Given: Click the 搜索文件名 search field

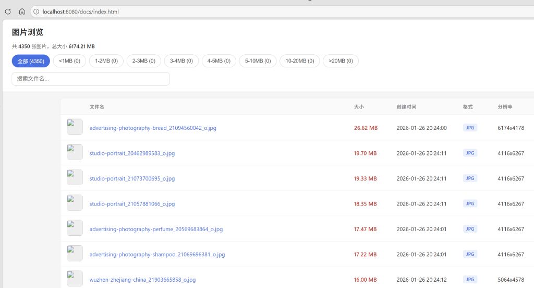Looking at the screenshot, I should point(91,79).
